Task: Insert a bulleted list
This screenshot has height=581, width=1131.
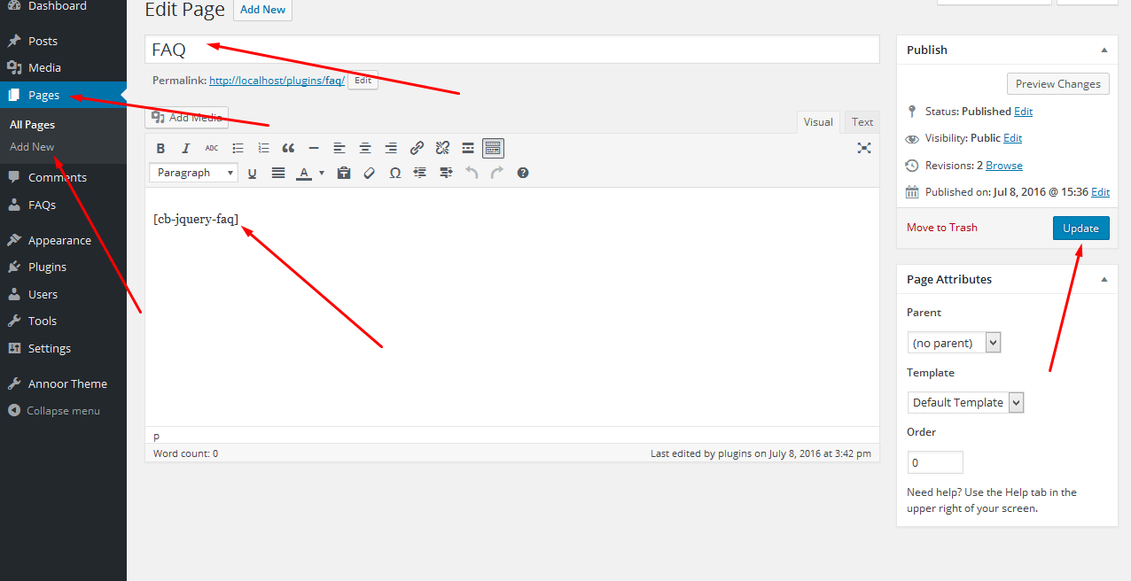Action: [x=238, y=147]
